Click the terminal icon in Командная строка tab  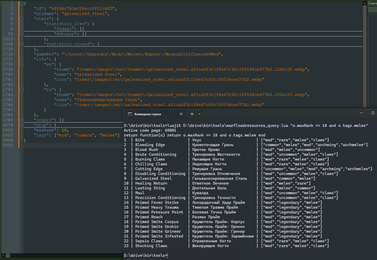tap(130, 114)
